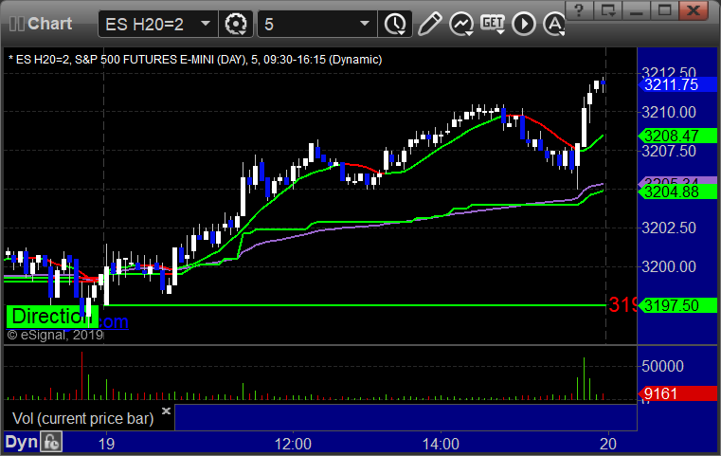
Task: Click the interval field showing 5
Action: [317, 24]
